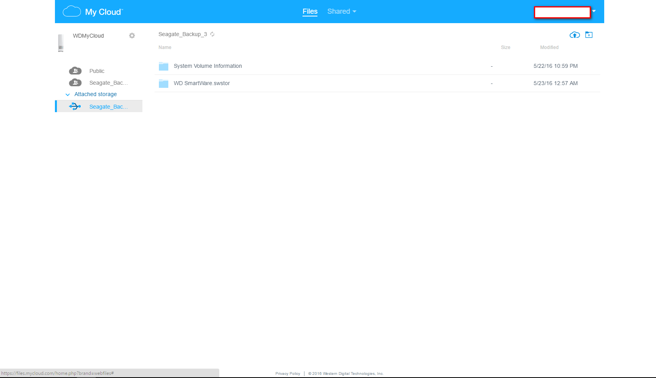656x378 pixels.
Task: Create a new folder with plus icon
Action: pyautogui.click(x=589, y=35)
